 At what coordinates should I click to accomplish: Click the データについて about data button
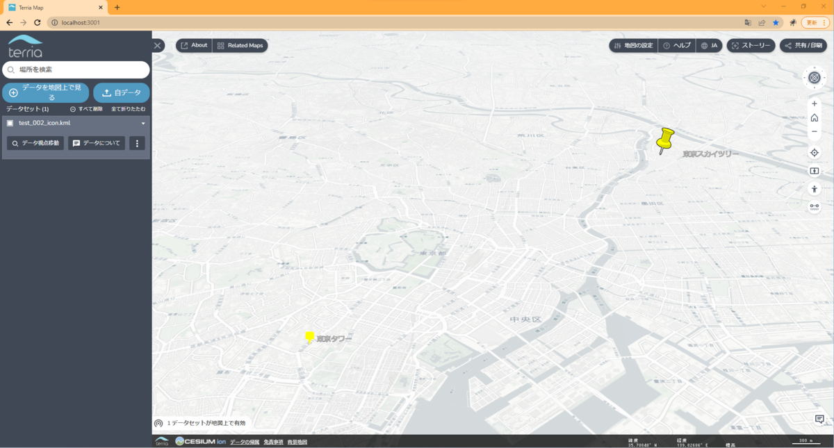point(97,143)
